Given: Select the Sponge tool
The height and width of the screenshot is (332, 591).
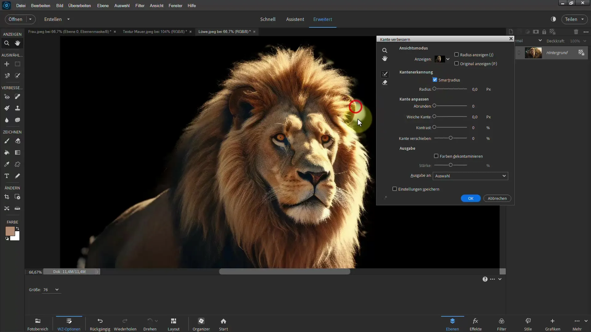Looking at the screenshot, I should coord(18,120).
